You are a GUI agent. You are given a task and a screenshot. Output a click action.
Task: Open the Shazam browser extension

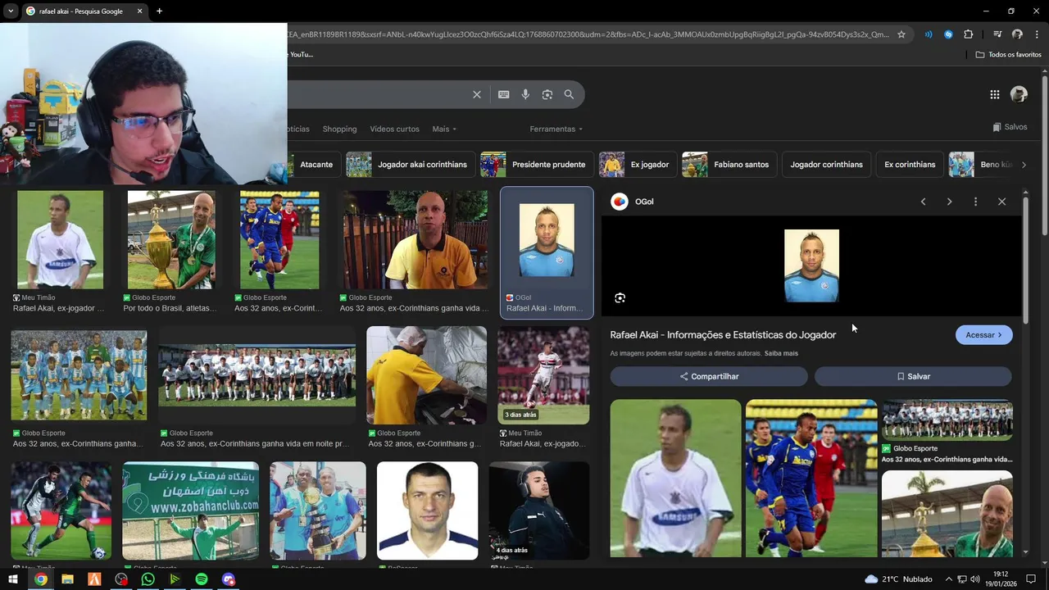pos(948,34)
